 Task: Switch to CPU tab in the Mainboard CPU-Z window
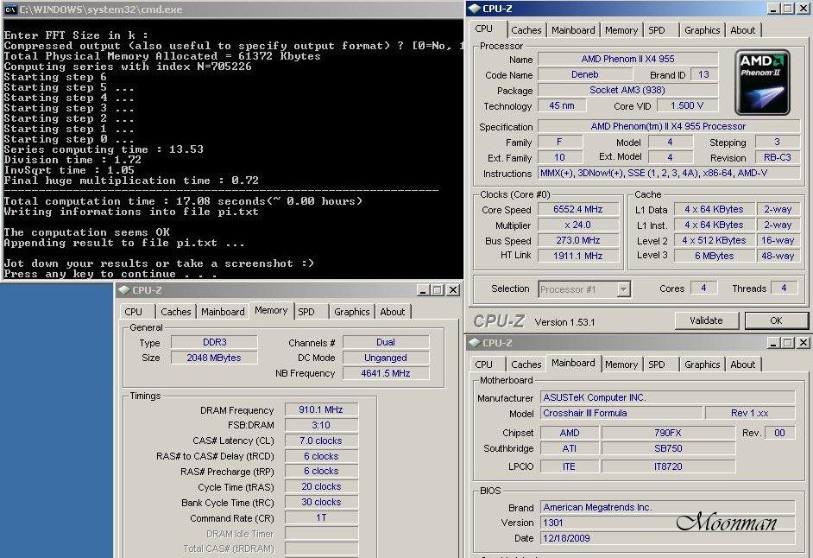(x=484, y=365)
